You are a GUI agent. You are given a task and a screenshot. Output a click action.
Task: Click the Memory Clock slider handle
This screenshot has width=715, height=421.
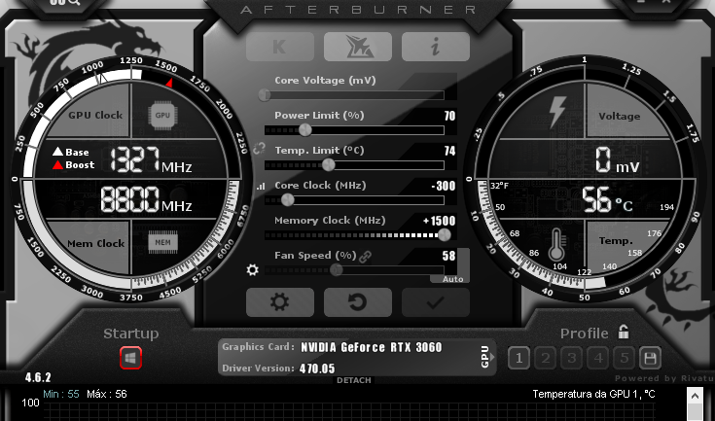445,234
